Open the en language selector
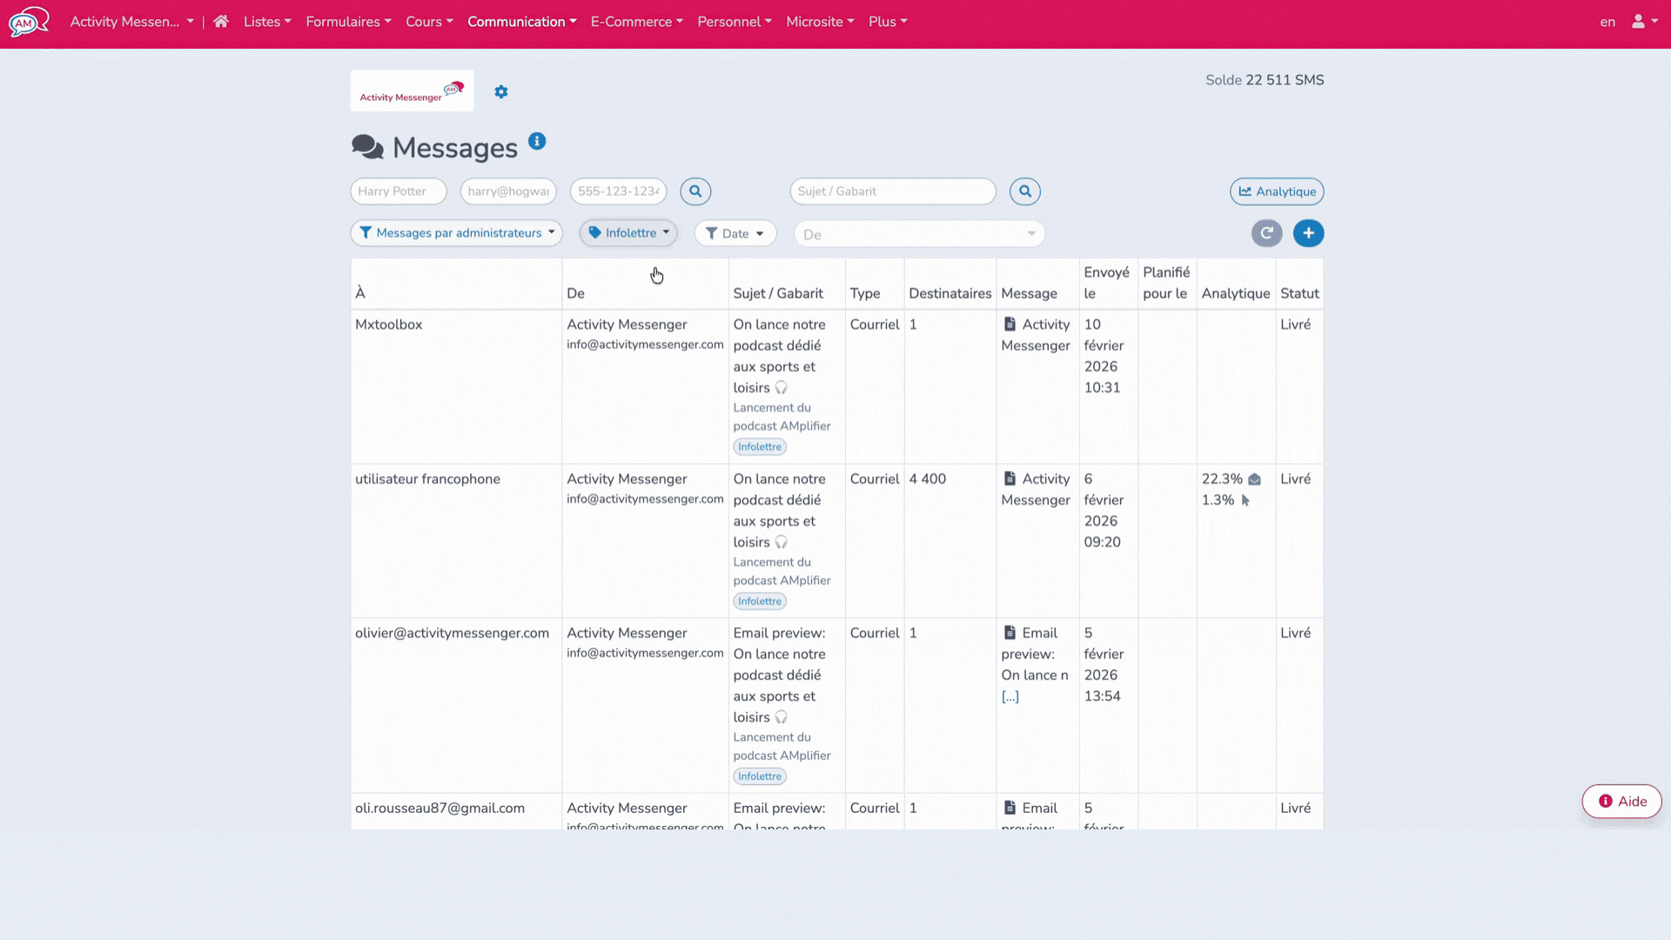The image size is (1671, 940). [x=1606, y=22]
